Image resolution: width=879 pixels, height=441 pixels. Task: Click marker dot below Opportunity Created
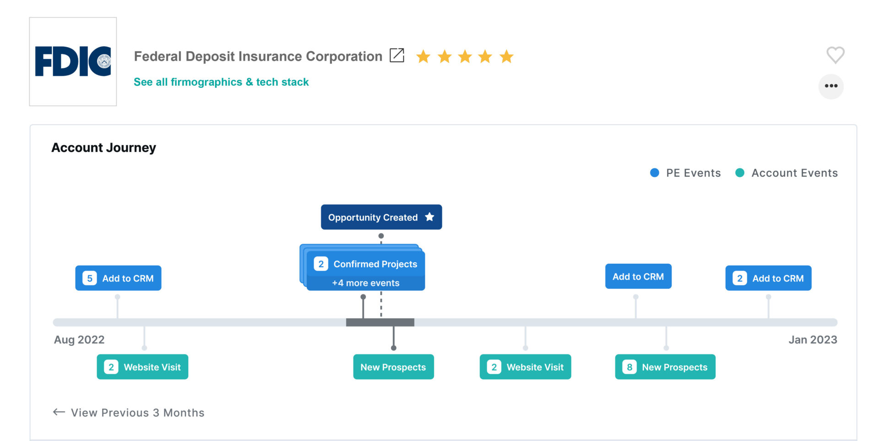381,236
